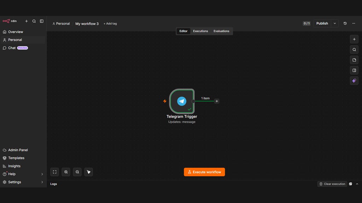Add next node after Telegram Trigger
This screenshot has width=362, height=203.
217,101
